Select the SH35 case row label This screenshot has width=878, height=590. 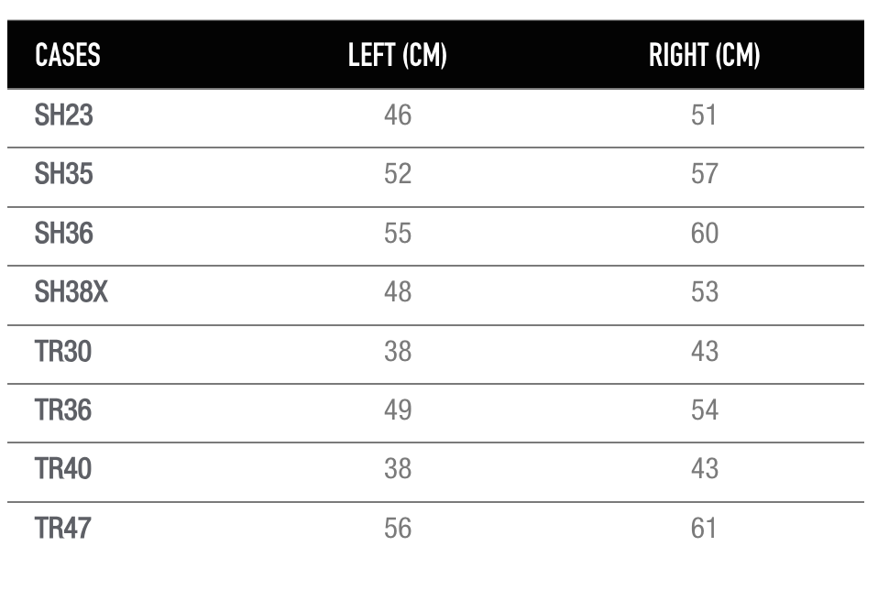tap(64, 173)
